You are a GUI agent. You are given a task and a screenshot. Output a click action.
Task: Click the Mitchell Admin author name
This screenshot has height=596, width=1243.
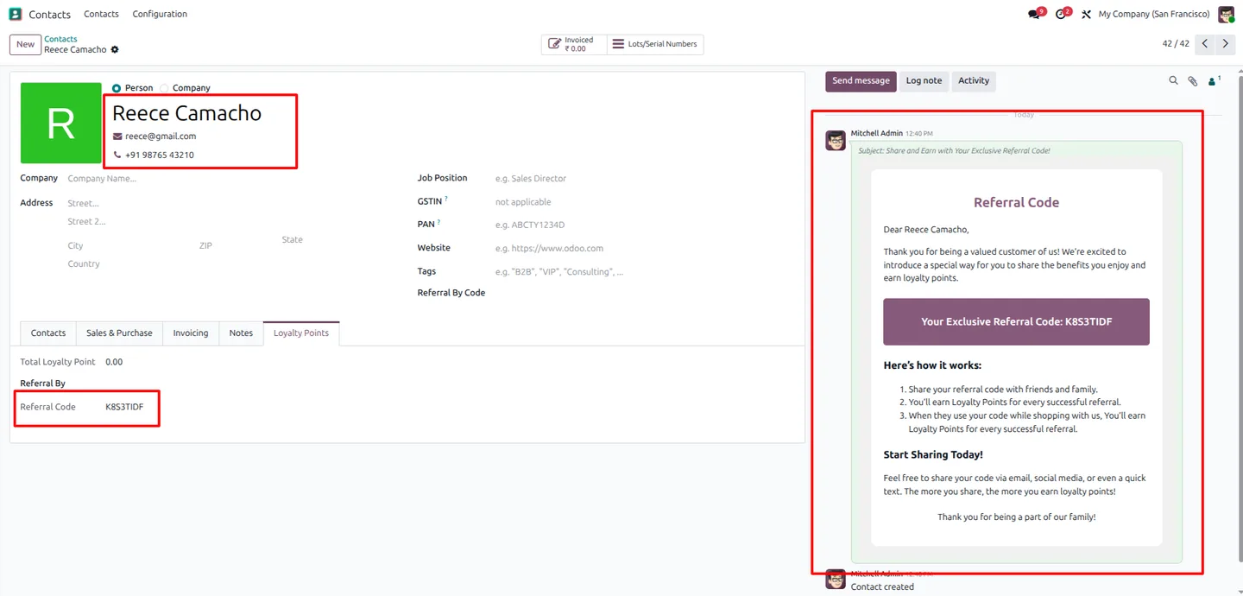876,134
